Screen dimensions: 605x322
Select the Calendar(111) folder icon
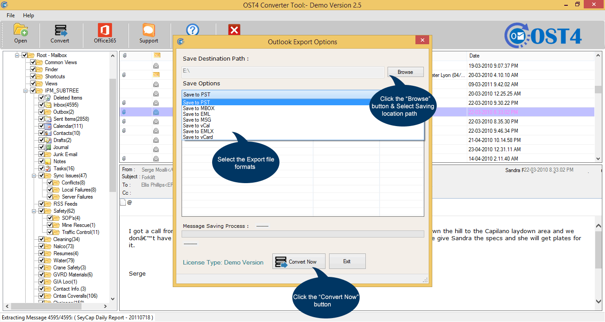click(x=48, y=126)
